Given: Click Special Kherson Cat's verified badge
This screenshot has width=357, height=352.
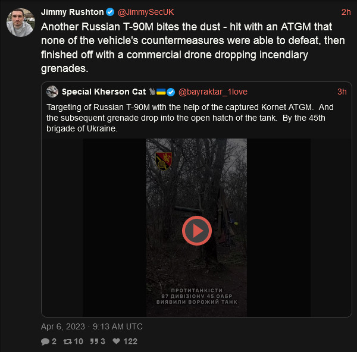Looking at the screenshot, I should point(171,92).
